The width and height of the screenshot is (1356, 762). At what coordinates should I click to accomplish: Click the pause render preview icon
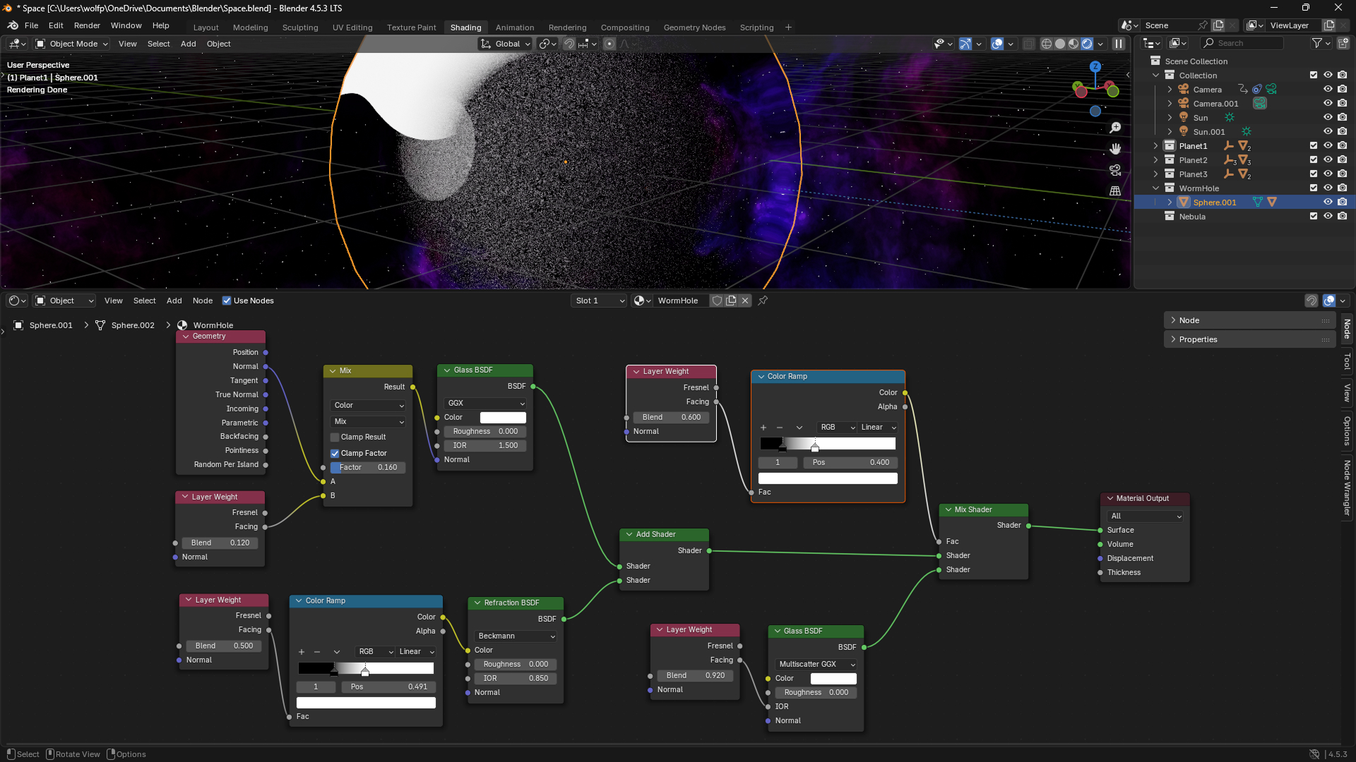tap(1119, 44)
